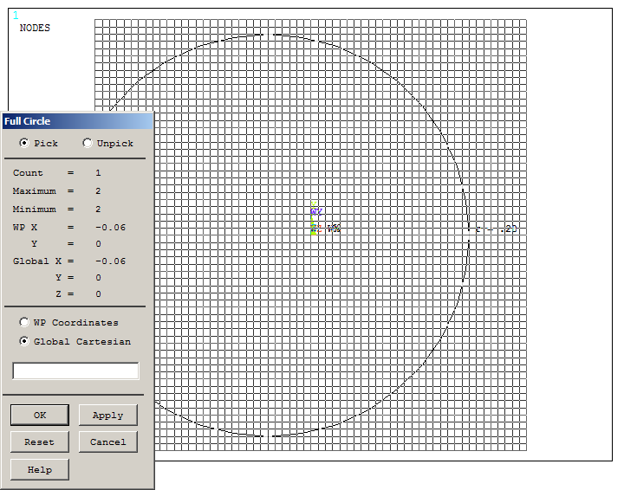Click the coordinate text entry field
The width and height of the screenshot is (624, 490).
pos(75,371)
